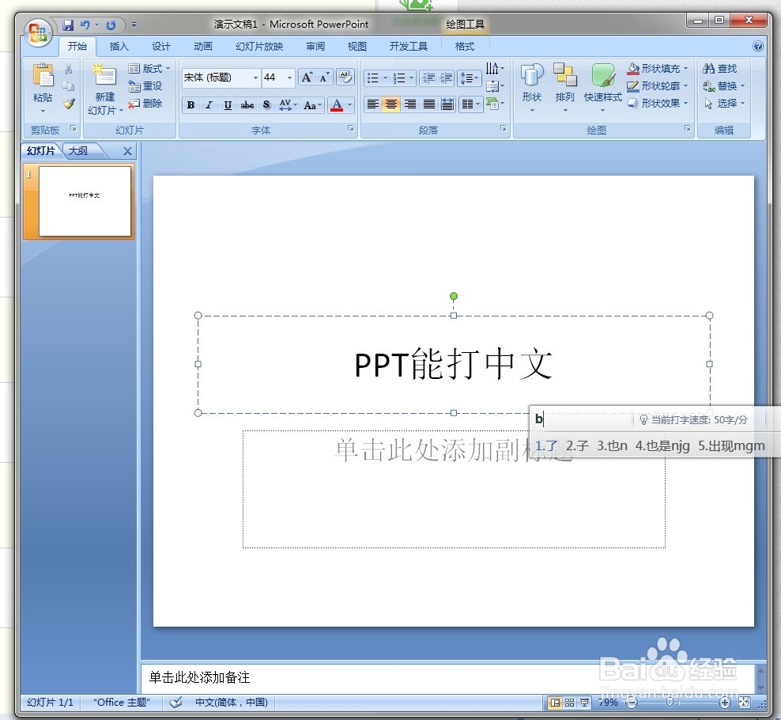Open the Arrange menu

[565, 87]
